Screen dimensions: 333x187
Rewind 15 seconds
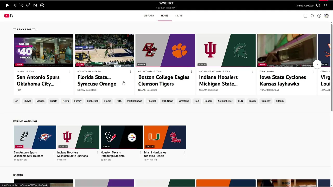coord(21,5)
